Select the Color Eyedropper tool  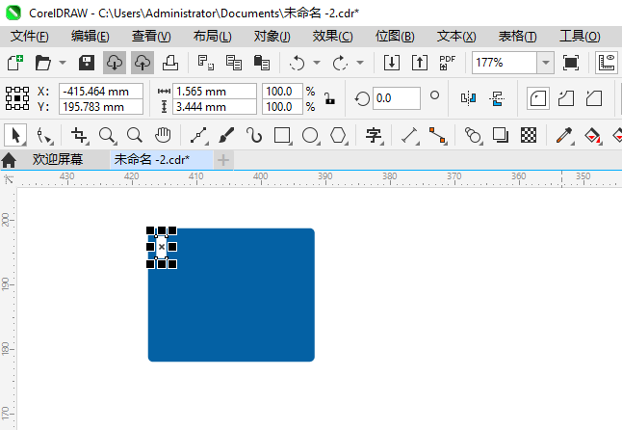tap(564, 135)
